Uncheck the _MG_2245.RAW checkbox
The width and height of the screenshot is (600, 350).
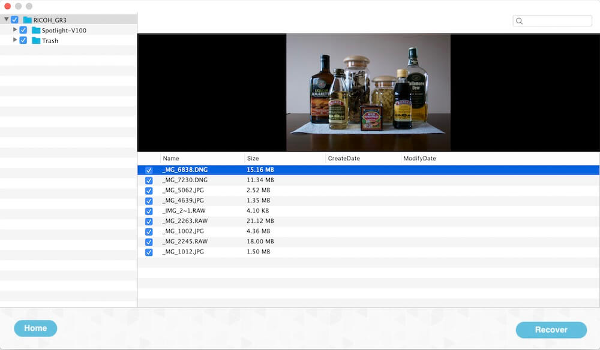click(149, 242)
